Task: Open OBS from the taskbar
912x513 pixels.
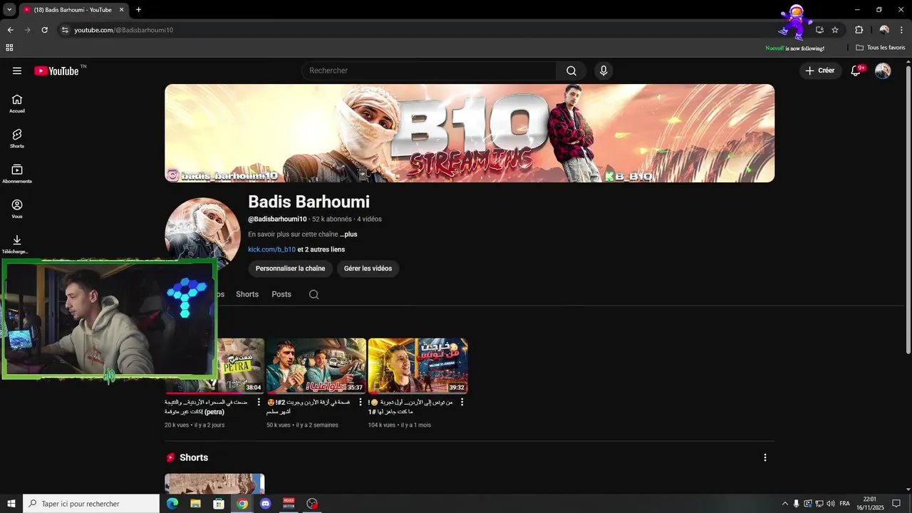Action: [x=312, y=504]
